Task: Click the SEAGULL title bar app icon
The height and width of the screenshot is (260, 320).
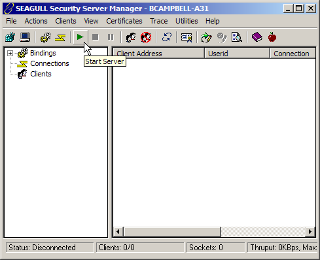Action: coord(9,8)
